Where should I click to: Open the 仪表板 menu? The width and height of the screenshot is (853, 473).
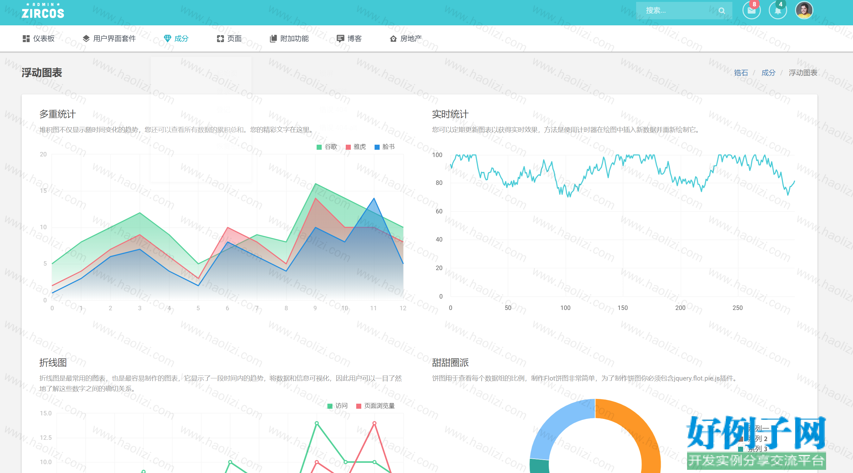38,39
